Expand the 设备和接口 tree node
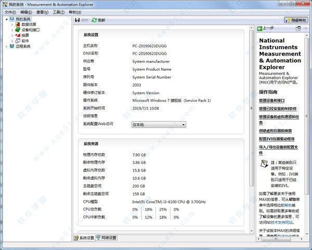This screenshot has width=312, height=250. tap(12, 30)
